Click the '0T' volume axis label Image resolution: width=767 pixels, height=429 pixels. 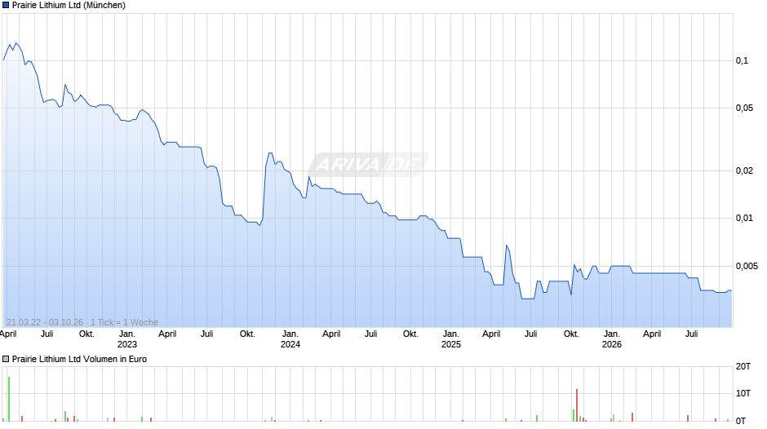coord(741,421)
